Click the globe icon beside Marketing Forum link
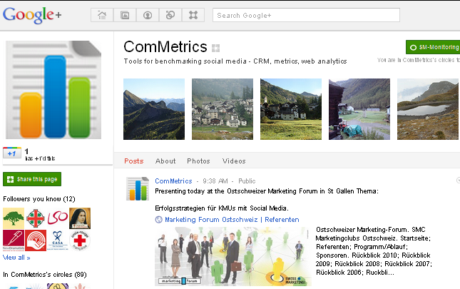The height and width of the screenshot is (289, 460). tap(159, 220)
